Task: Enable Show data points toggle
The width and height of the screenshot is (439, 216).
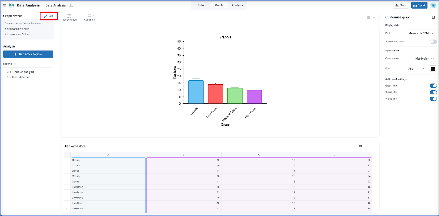Action: [433, 42]
